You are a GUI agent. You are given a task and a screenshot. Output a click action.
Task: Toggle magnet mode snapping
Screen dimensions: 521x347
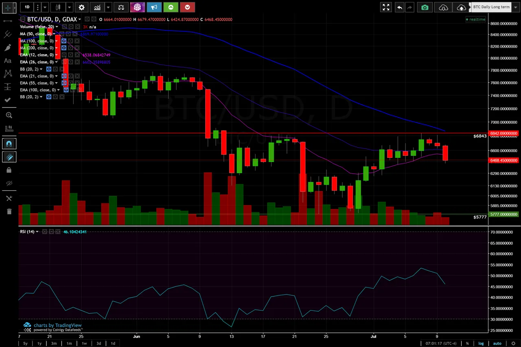(9, 144)
